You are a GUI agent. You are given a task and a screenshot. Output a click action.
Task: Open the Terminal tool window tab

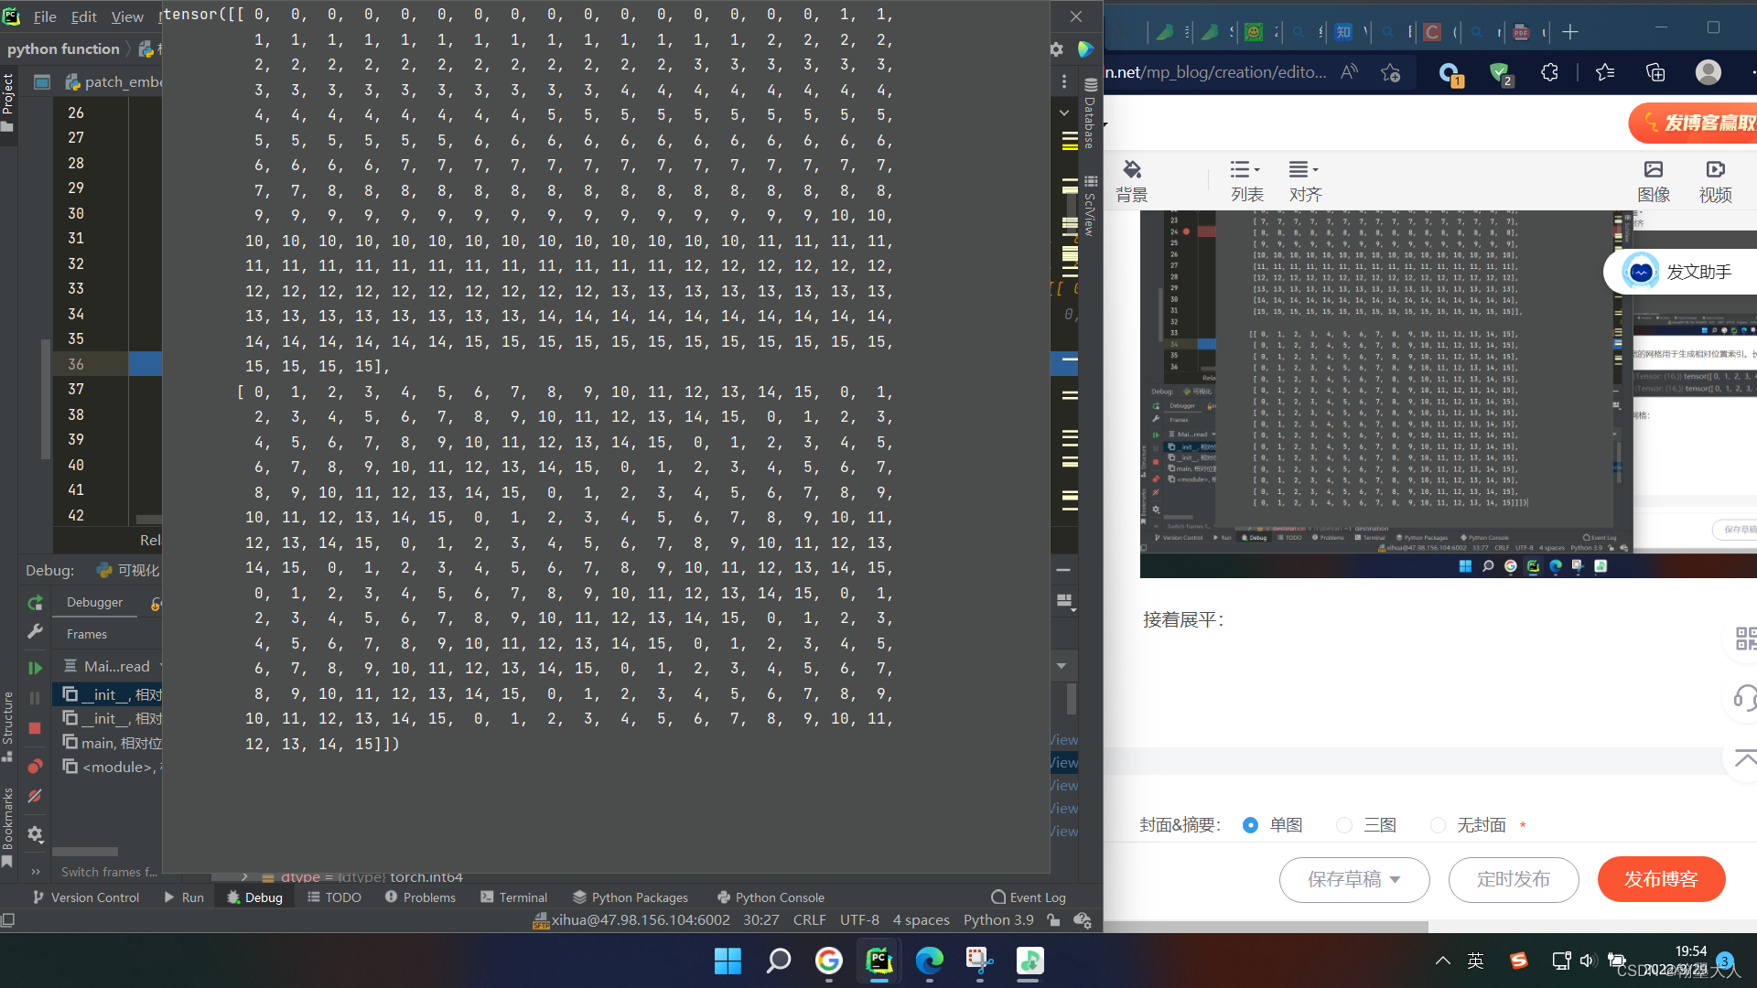513,897
